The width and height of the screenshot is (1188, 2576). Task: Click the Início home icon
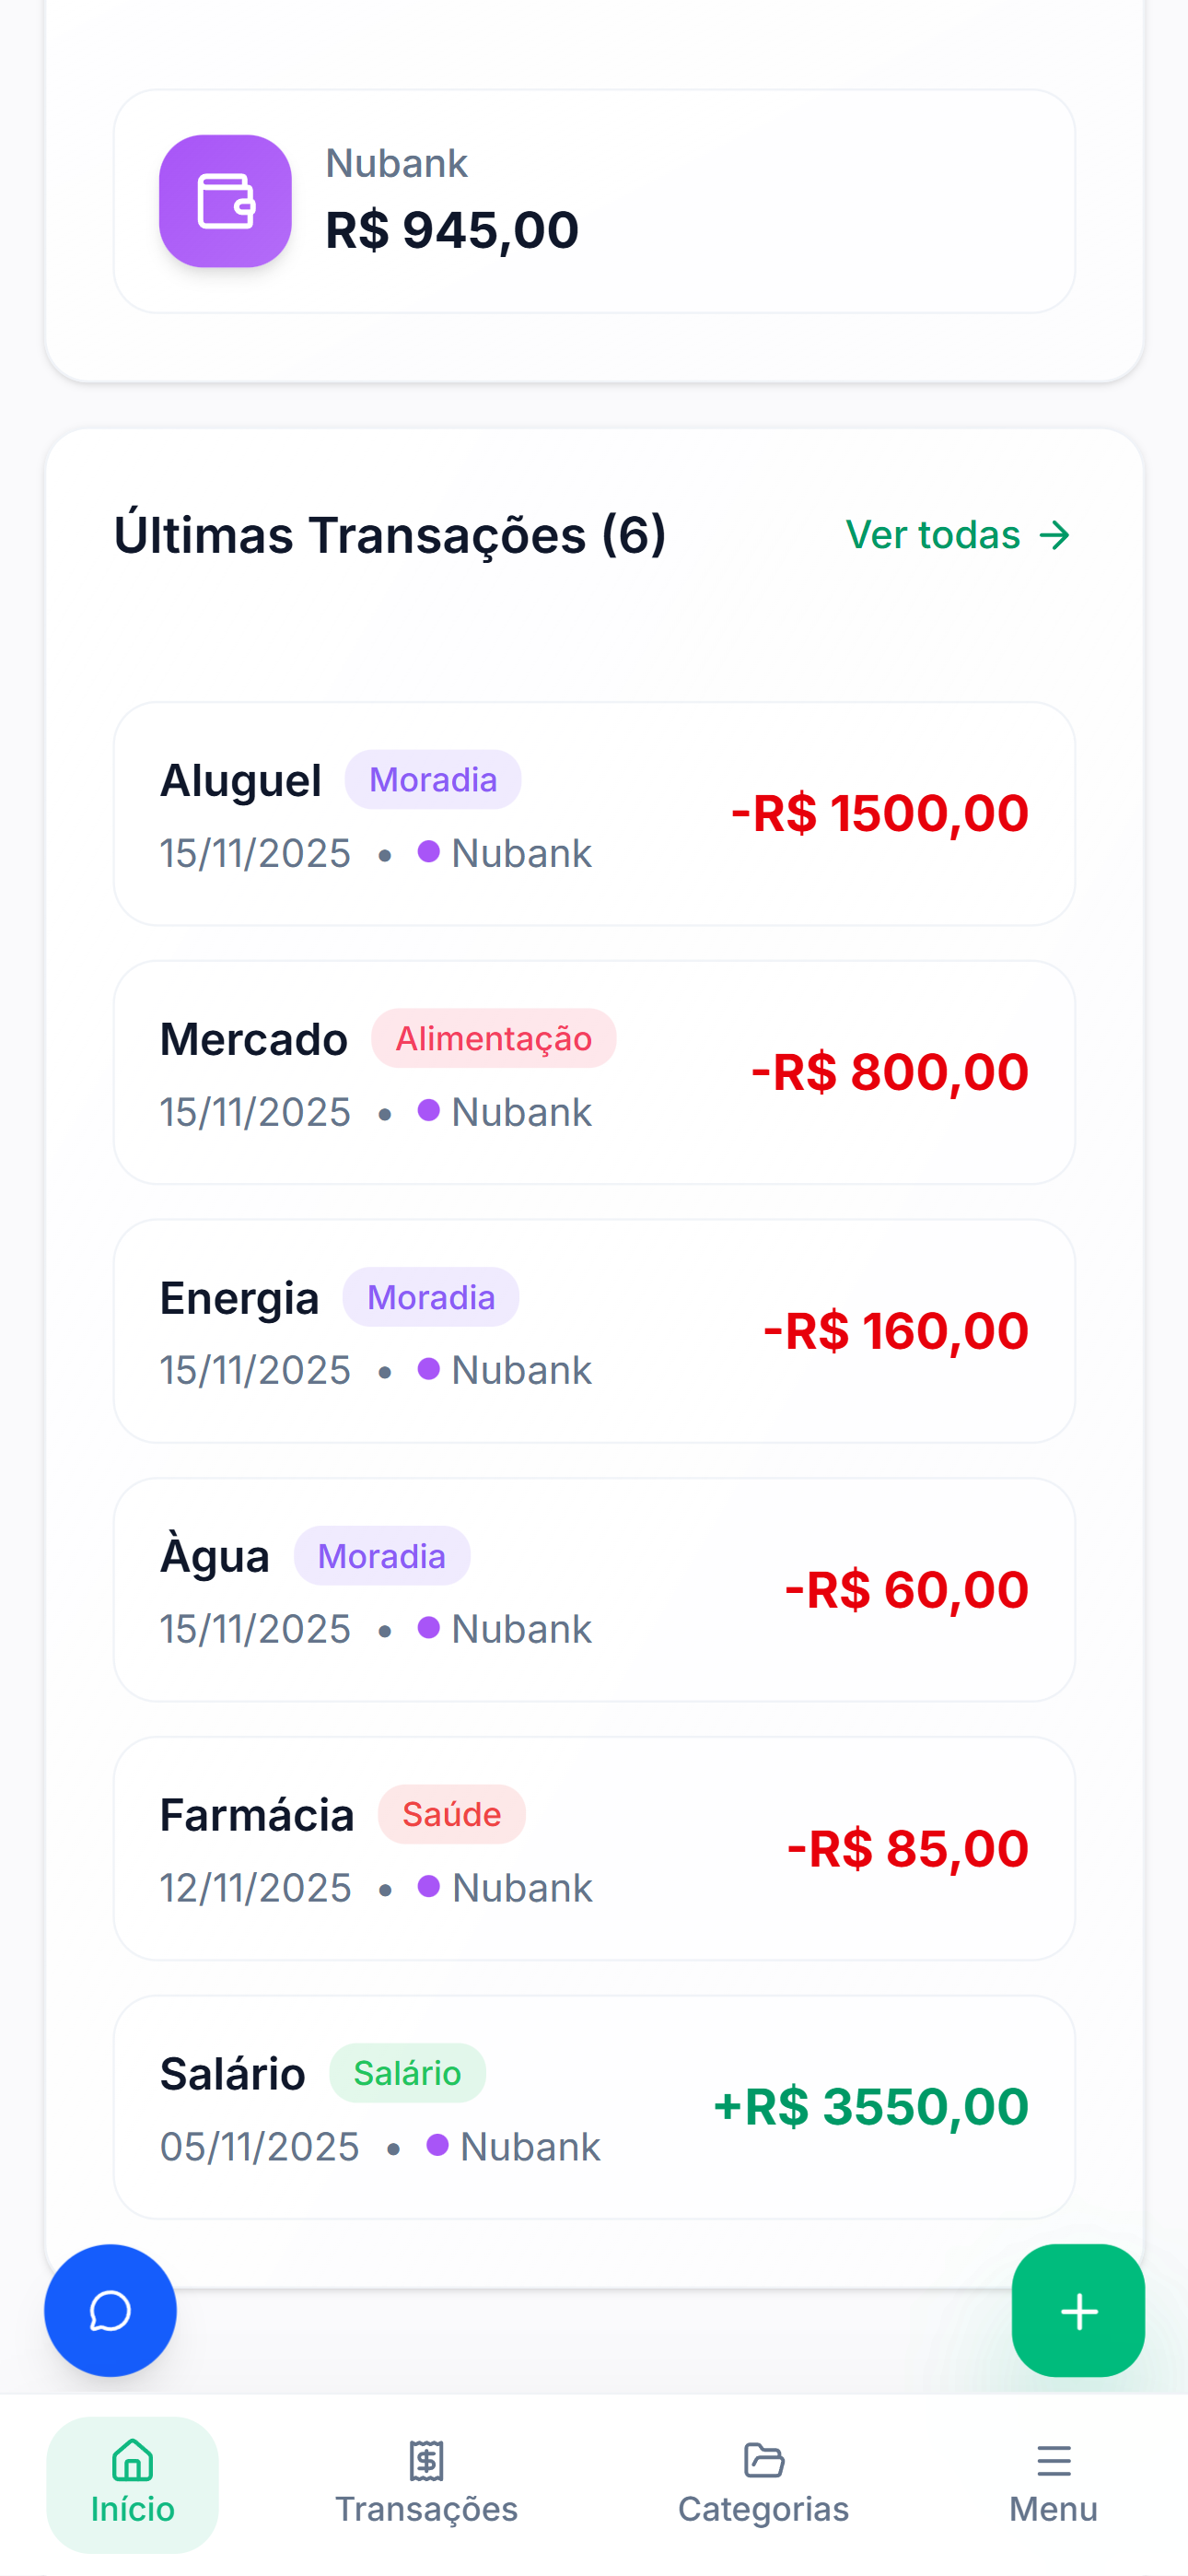tap(132, 2460)
